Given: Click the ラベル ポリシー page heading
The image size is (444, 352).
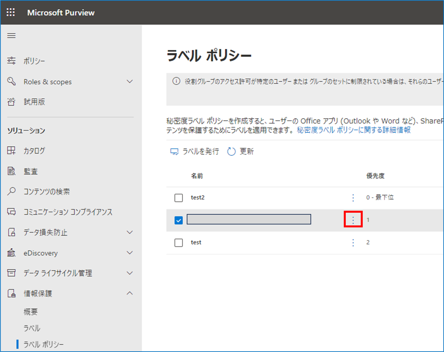Looking at the screenshot, I should coord(209,55).
